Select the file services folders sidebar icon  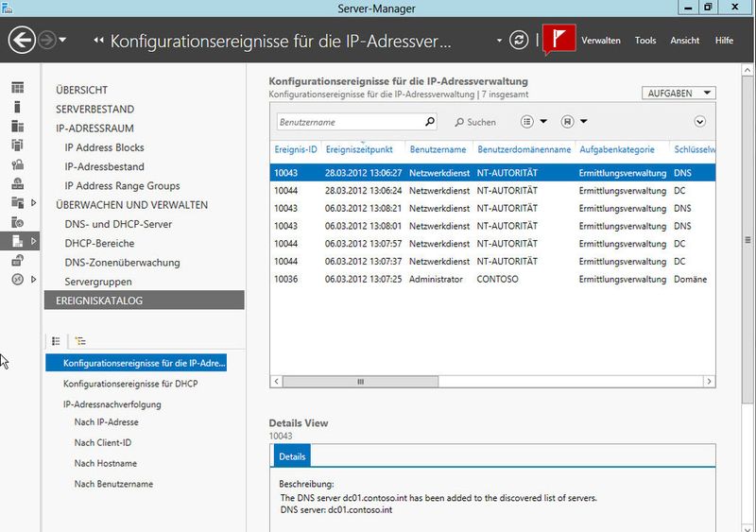click(17, 202)
